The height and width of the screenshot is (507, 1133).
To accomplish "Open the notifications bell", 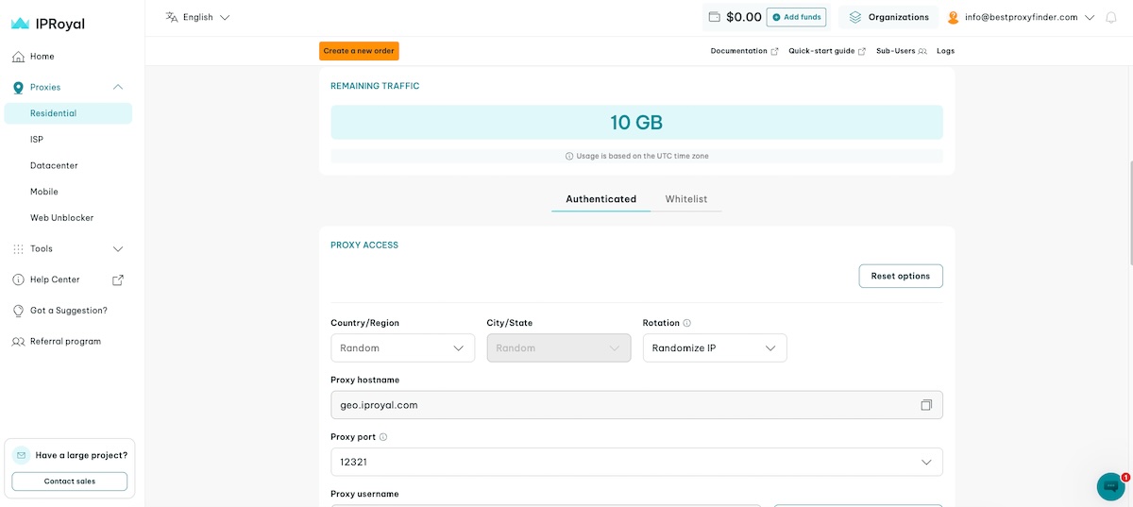I will (x=1110, y=17).
